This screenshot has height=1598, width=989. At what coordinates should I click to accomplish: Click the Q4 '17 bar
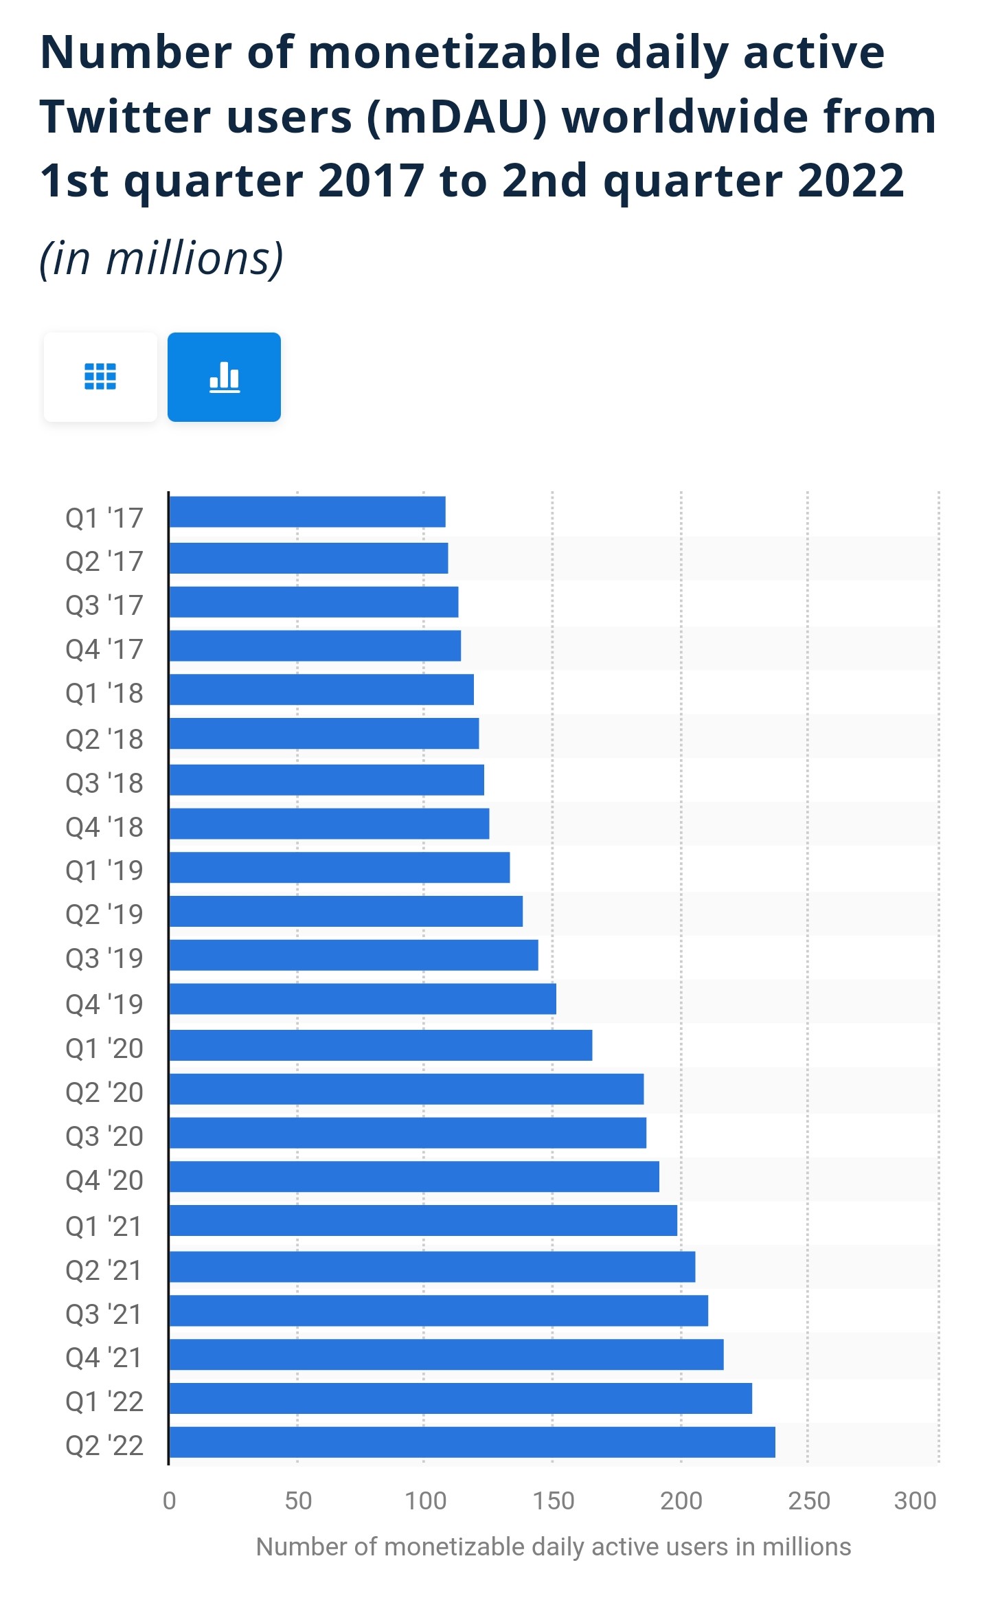[315, 646]
